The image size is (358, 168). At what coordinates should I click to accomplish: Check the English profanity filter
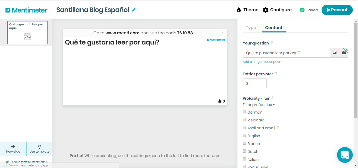click(x=244, y=136)
